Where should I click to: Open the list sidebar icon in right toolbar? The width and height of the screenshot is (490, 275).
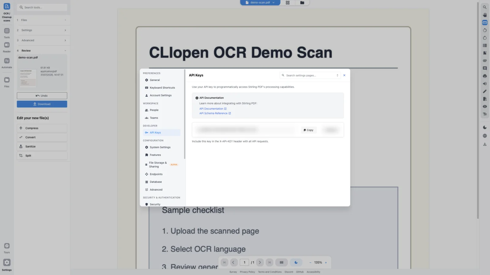click(x=485, y=46)
